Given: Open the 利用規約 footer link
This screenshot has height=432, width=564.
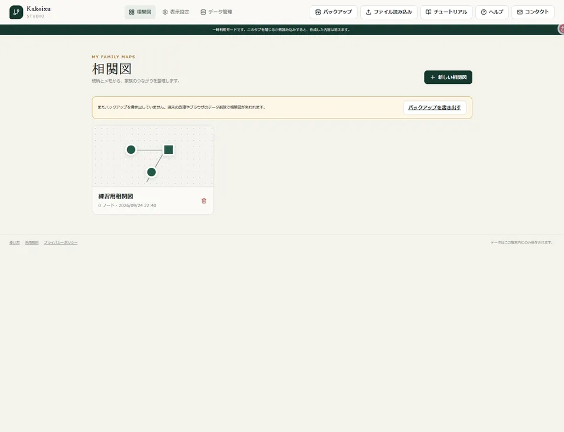Looking at the screenshot, I should tap(32, 242).
